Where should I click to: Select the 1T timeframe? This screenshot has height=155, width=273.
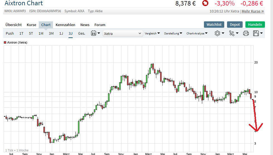pos(21,33)
